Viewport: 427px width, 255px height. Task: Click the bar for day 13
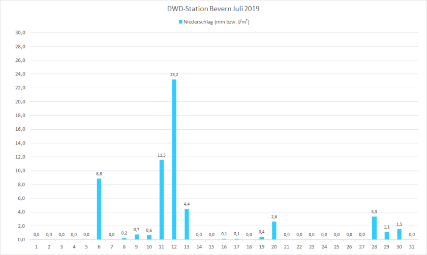click(187, 224)
